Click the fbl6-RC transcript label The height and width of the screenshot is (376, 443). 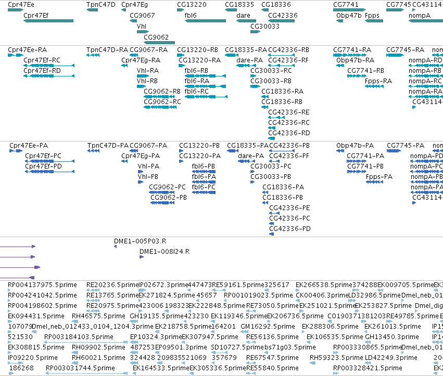(197, 92)
